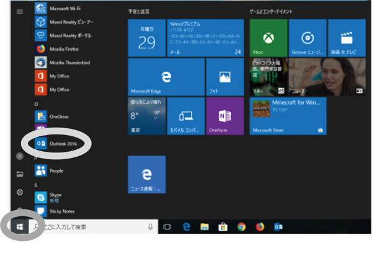Open the ニュース速報 Edge tile
This screenshot has width=372, height=254.
pyautogui.click(x=146, y=175)
